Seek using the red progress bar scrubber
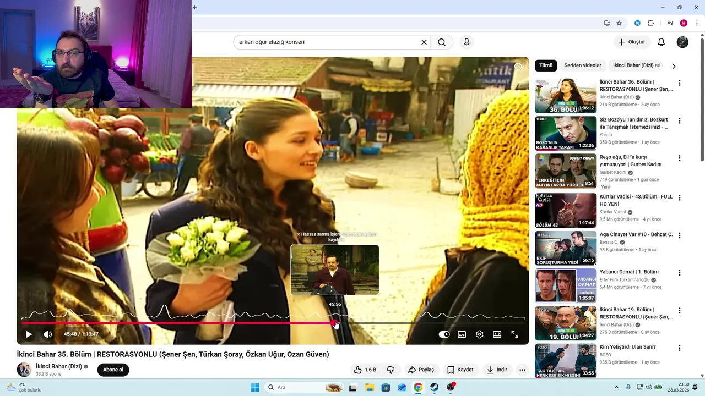This screenshot has width=705, height=396. tap(335, 323)
